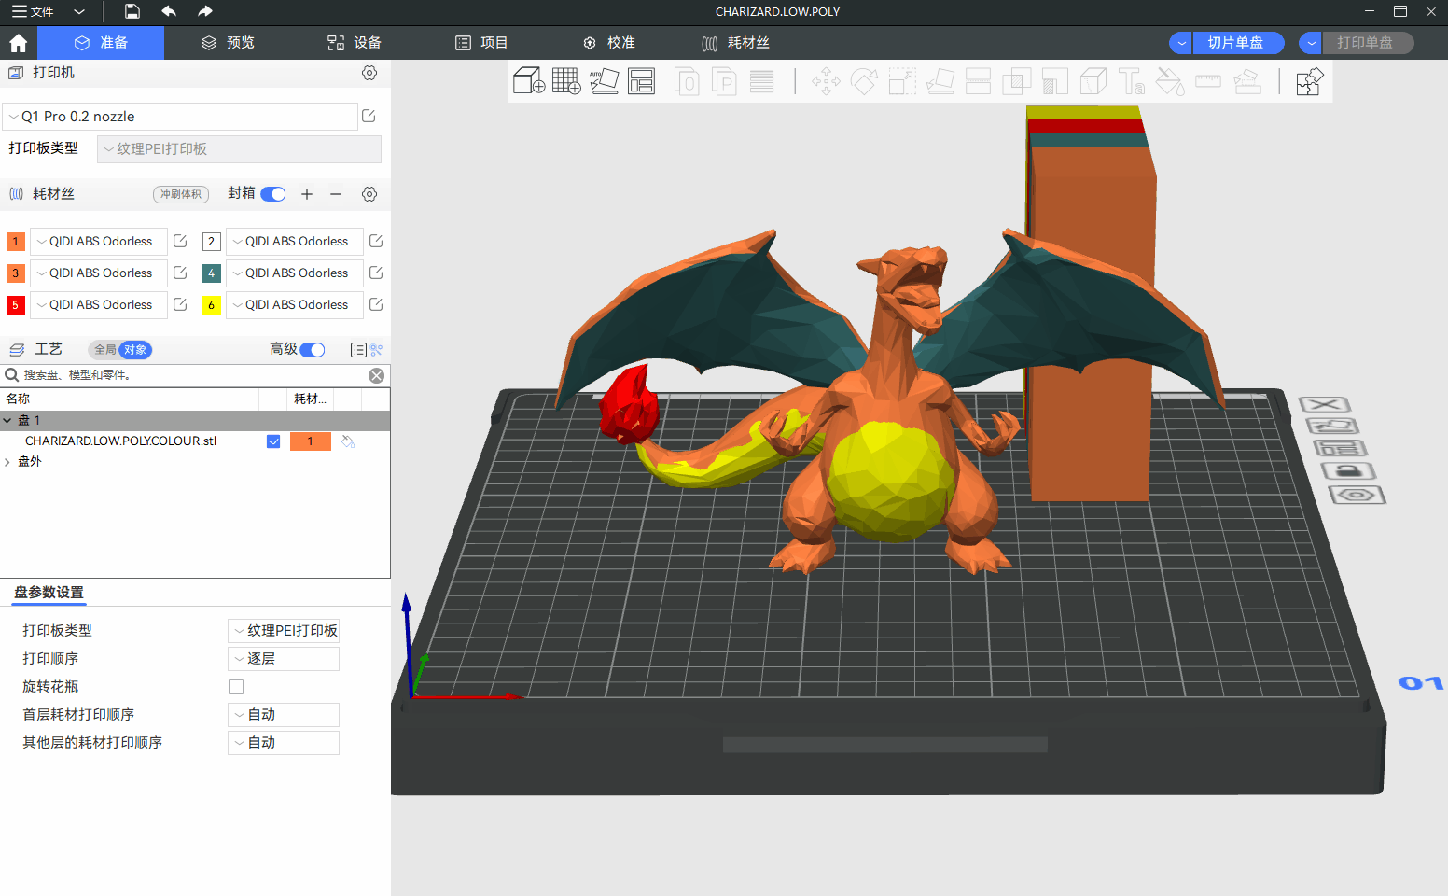The height and width of the screenshot is (896, 1448).
Task: Click the Home icon in top bar
Action: pyautogui.click(x=18, y=43)
